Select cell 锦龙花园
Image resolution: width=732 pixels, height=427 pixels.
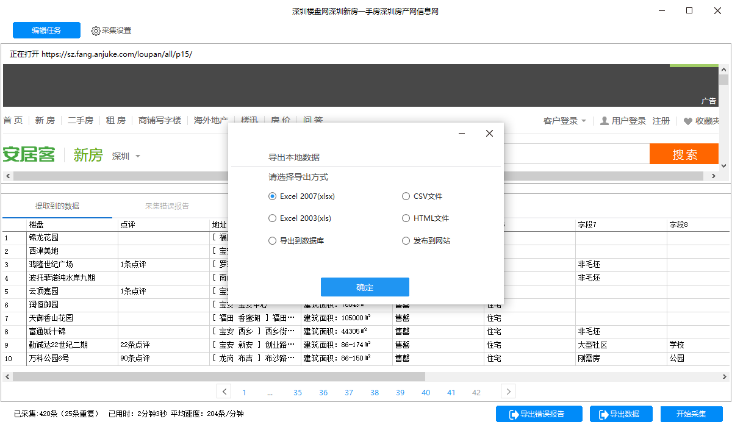click(x=72, y=237)
